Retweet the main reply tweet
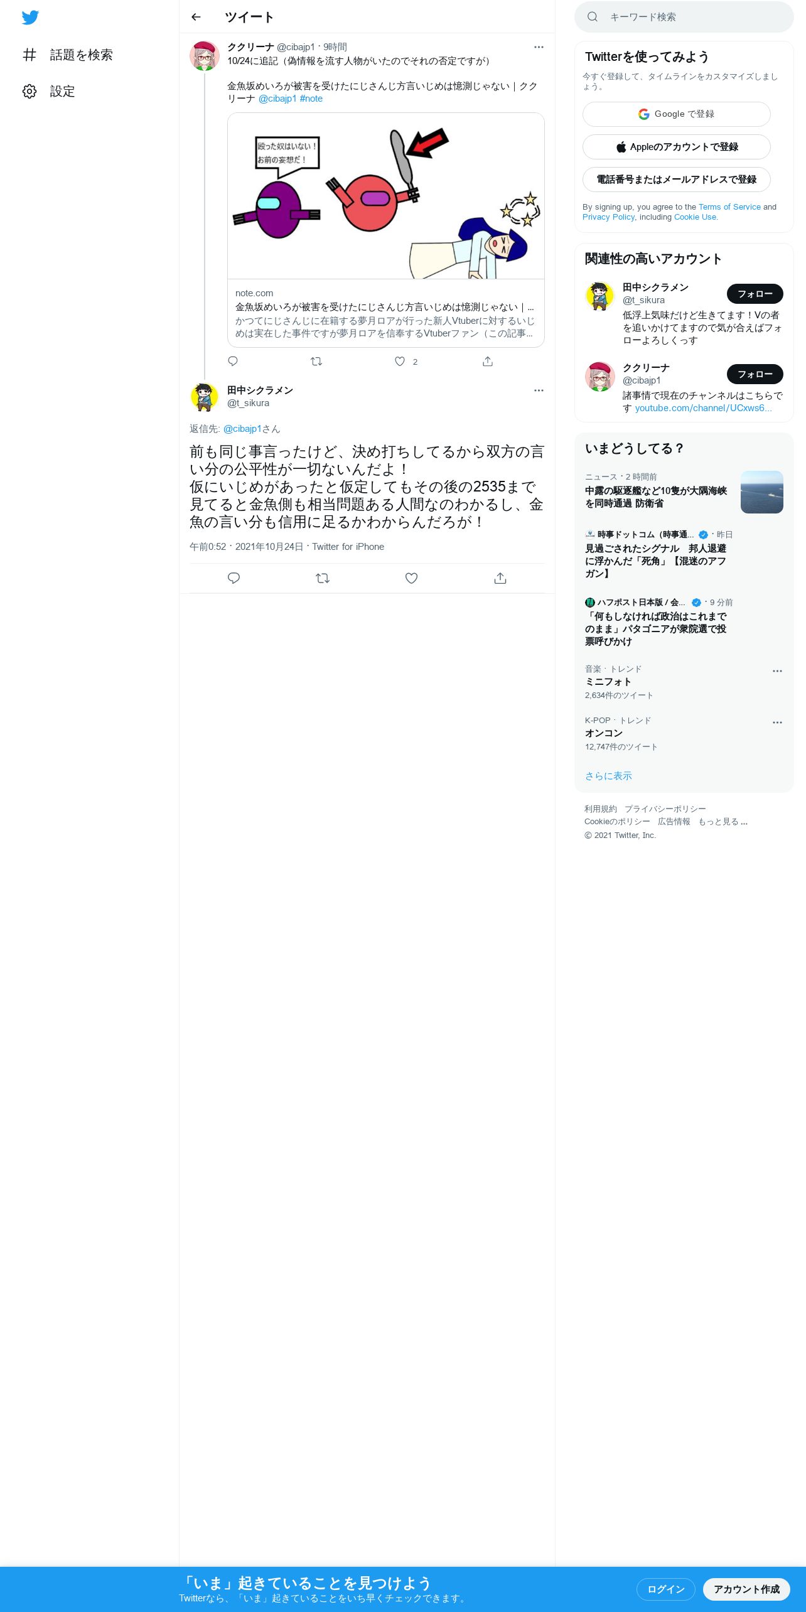The height and width of the screenshot is (1612, 806). tap(323, 578)
